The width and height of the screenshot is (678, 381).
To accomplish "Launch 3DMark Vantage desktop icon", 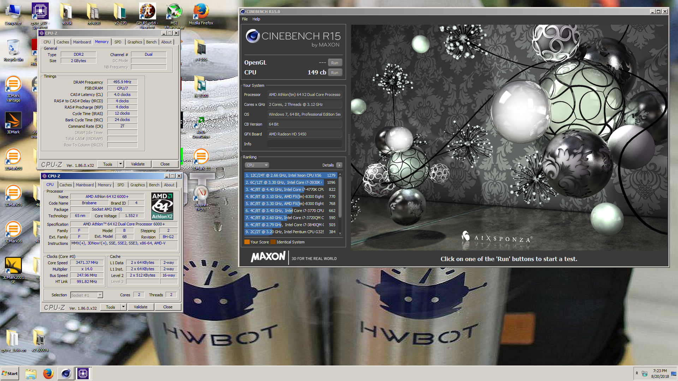I will pyautogui.click(x=13, y=89).
